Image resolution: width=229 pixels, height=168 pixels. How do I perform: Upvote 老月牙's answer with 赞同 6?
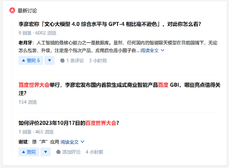31,60
